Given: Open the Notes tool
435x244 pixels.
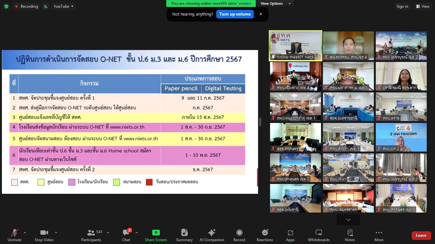Looking at the screenshot, I should 350,235.
